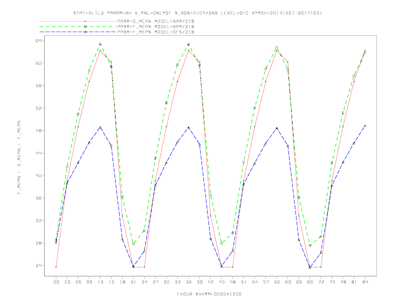Click x-axis tick label 36

click(x=188, y=282)
